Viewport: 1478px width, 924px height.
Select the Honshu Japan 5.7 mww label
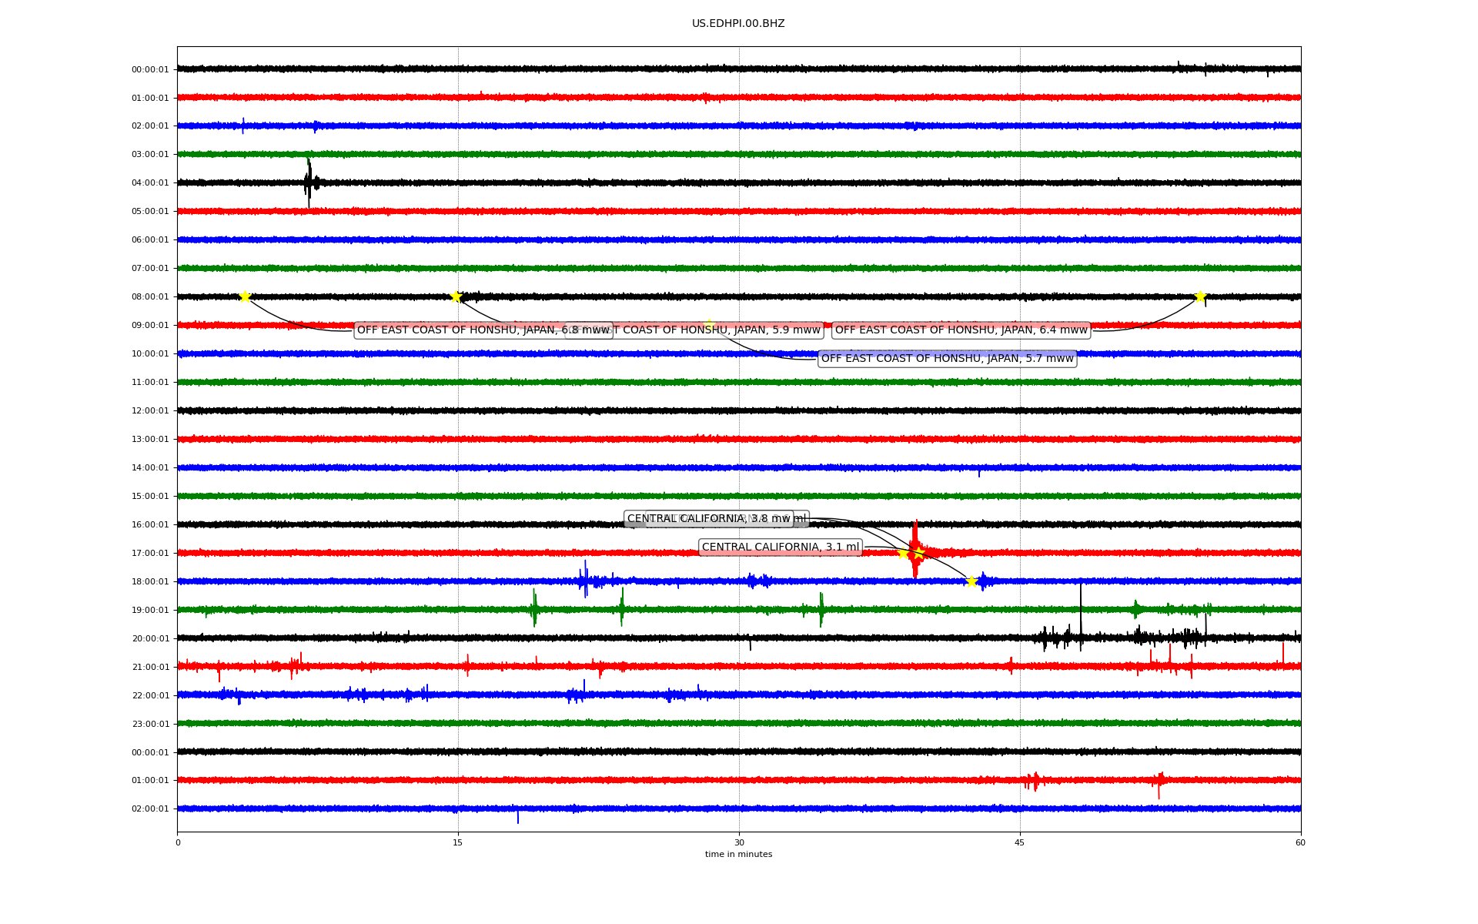(947, 359)
